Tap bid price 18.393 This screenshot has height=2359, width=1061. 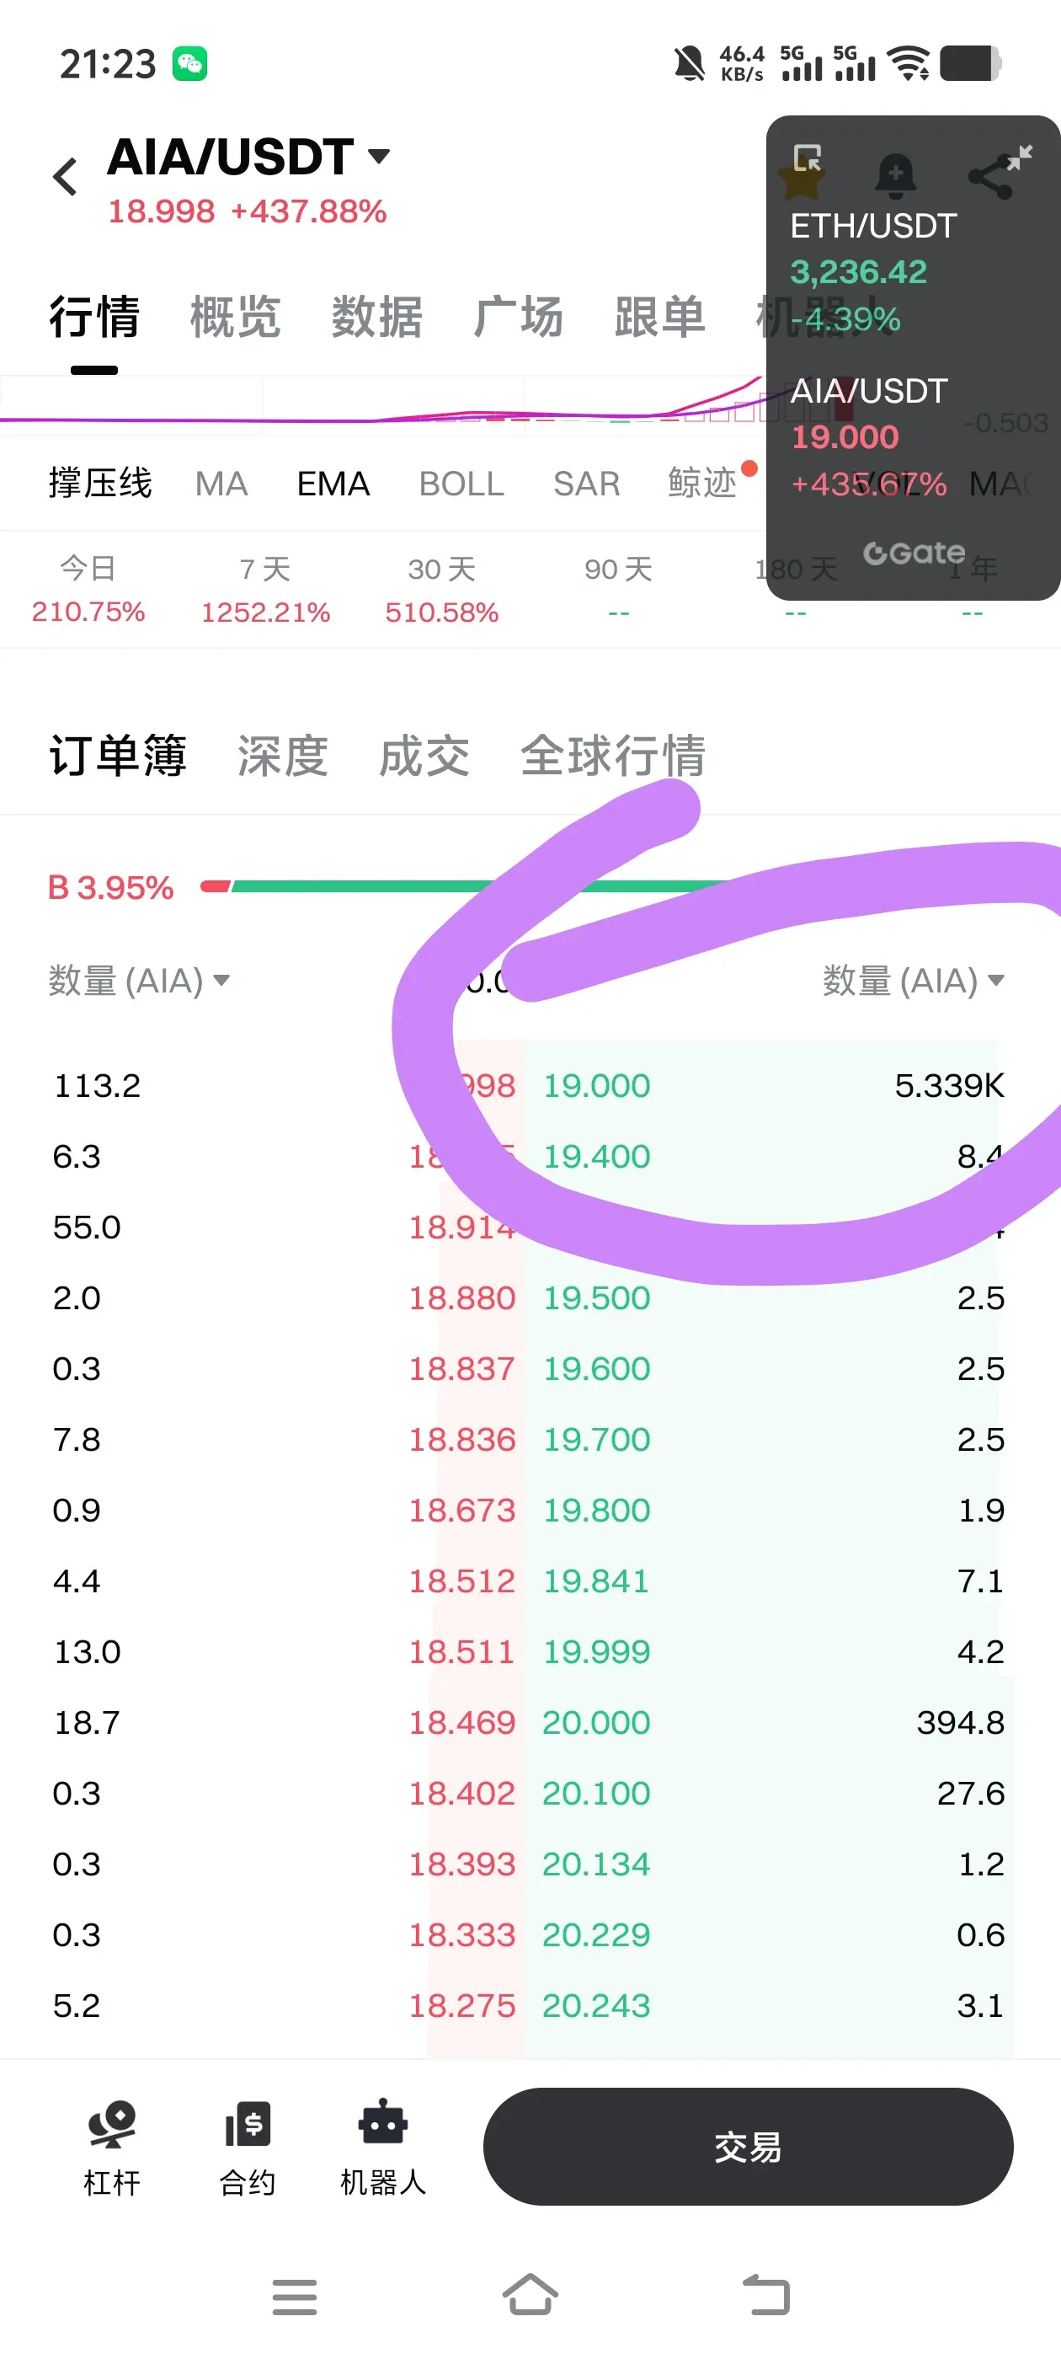462,1864
